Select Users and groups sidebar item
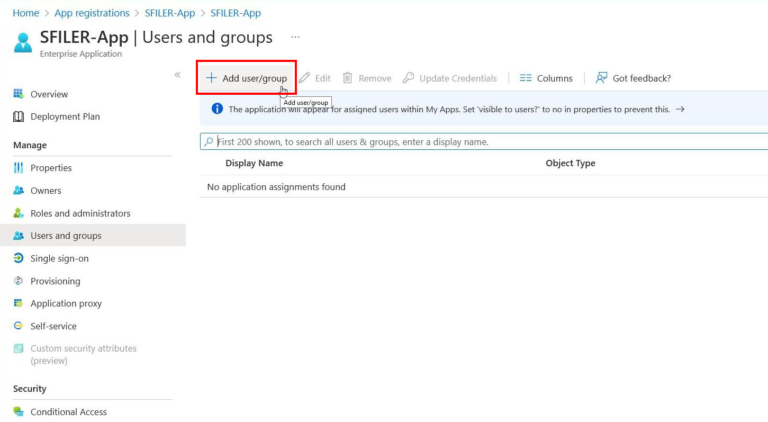Viewport: 768px width, 422px height. [x=93, y=236]
